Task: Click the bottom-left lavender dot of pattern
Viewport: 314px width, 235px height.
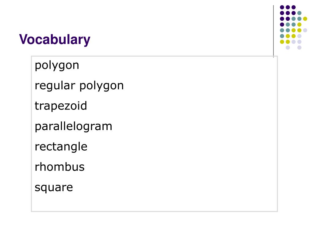Action: [x=288, y=47]
